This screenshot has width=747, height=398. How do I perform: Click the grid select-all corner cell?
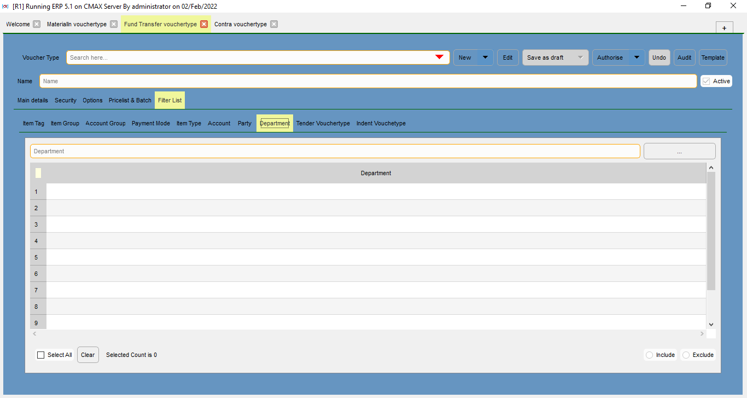coord(38,173)
